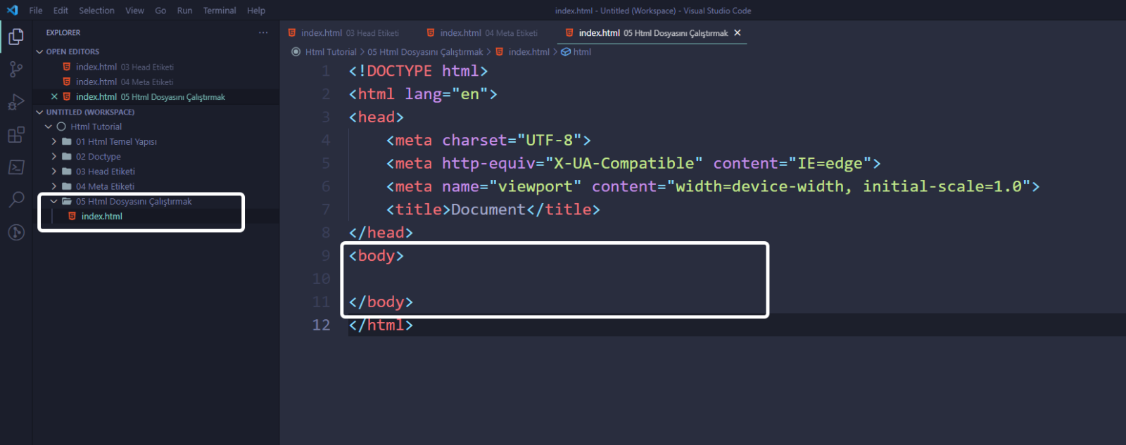The image size is (1126, 445).
Task: Open the Explorer view in activity bar
Action: (15, 37)
